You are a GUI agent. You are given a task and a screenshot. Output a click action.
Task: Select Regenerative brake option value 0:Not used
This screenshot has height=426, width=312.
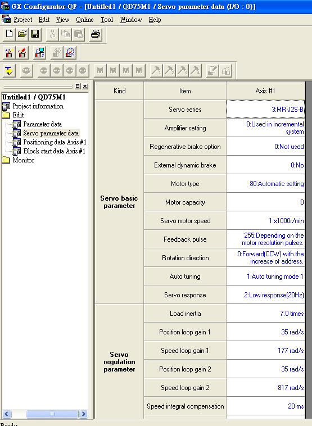pos(265,147)
